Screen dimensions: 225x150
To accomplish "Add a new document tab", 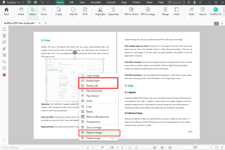I will point(46,23).
